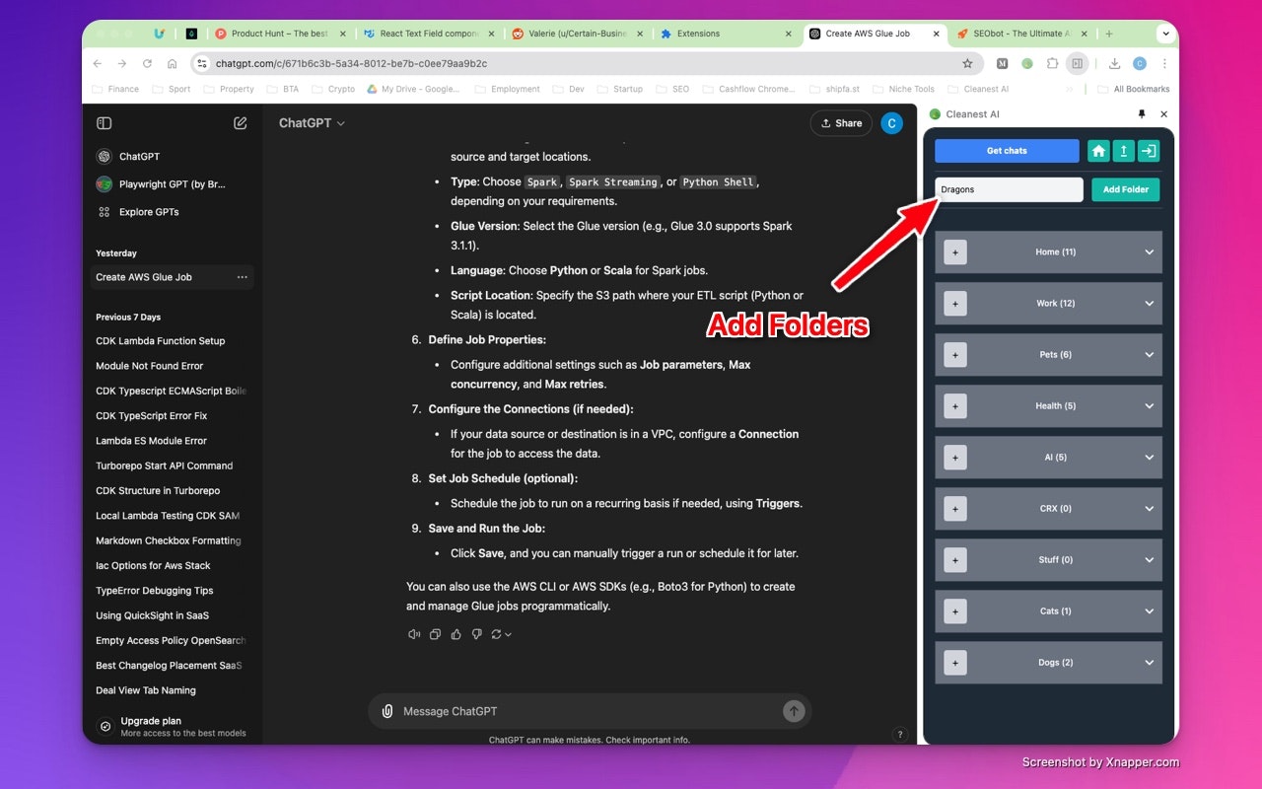This screenshot has width=1262, height=789.
Task: Switch to the SEObot browser tab
Action: point(1021,34)
